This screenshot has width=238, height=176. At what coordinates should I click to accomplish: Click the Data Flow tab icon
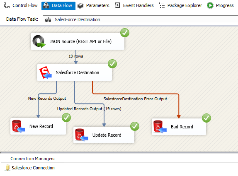coord(46,6)
